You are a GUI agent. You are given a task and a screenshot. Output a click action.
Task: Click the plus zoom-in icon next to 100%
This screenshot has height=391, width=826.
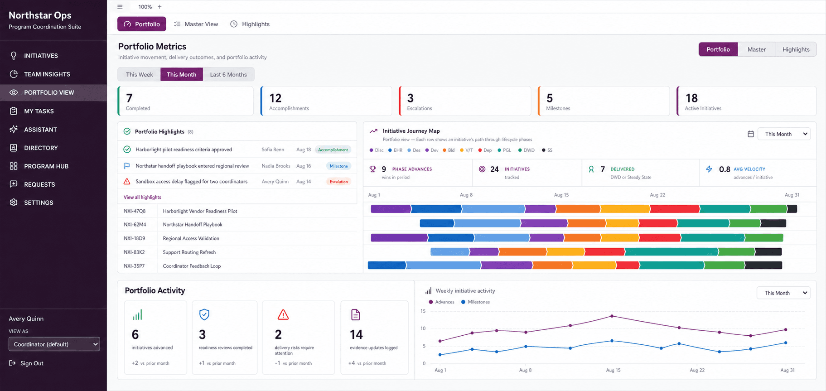click(159, 7)
